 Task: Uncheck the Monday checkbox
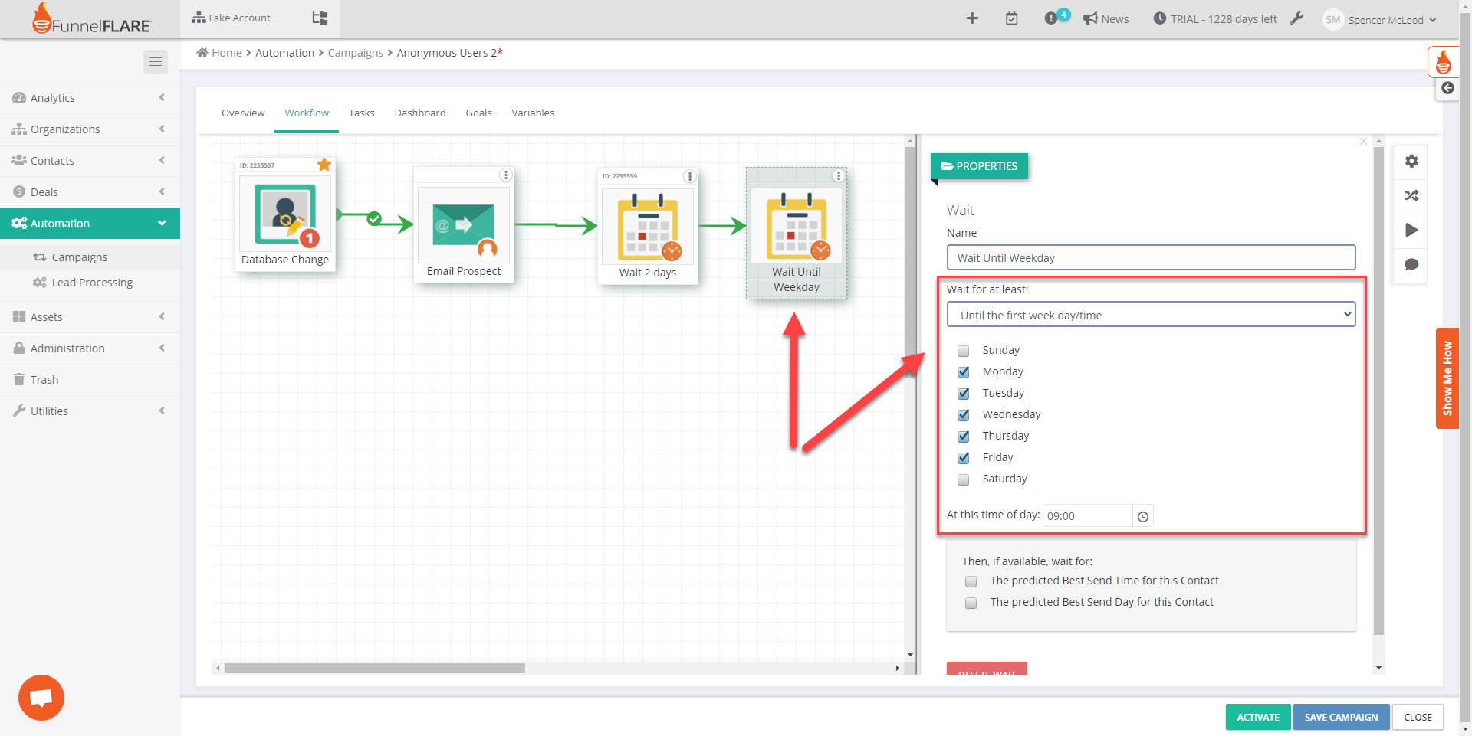[963, 372]
